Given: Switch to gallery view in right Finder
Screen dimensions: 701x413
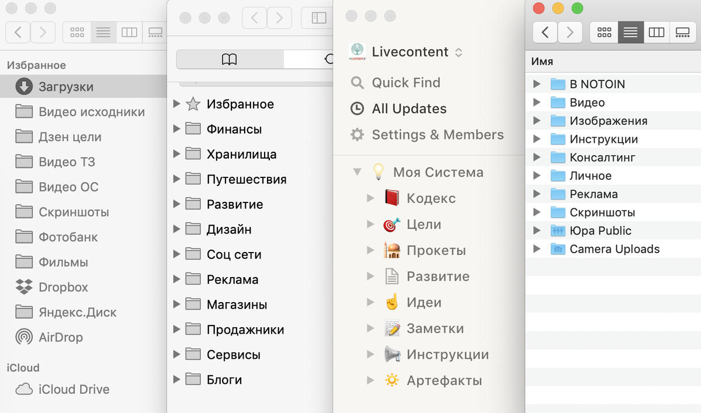Looking at the screenshot, I should (x=682, y=32).
